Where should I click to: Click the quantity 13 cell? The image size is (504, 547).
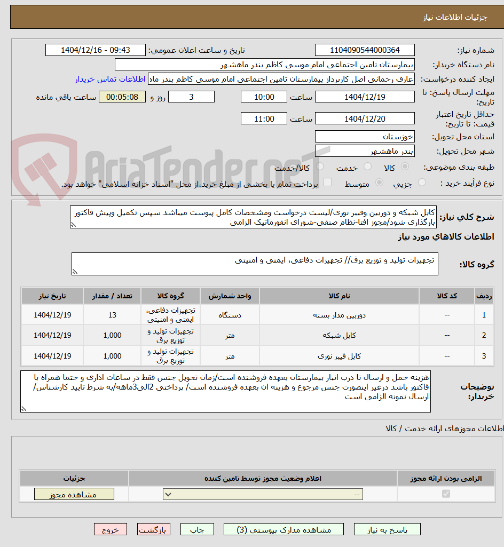click(112, 315)
